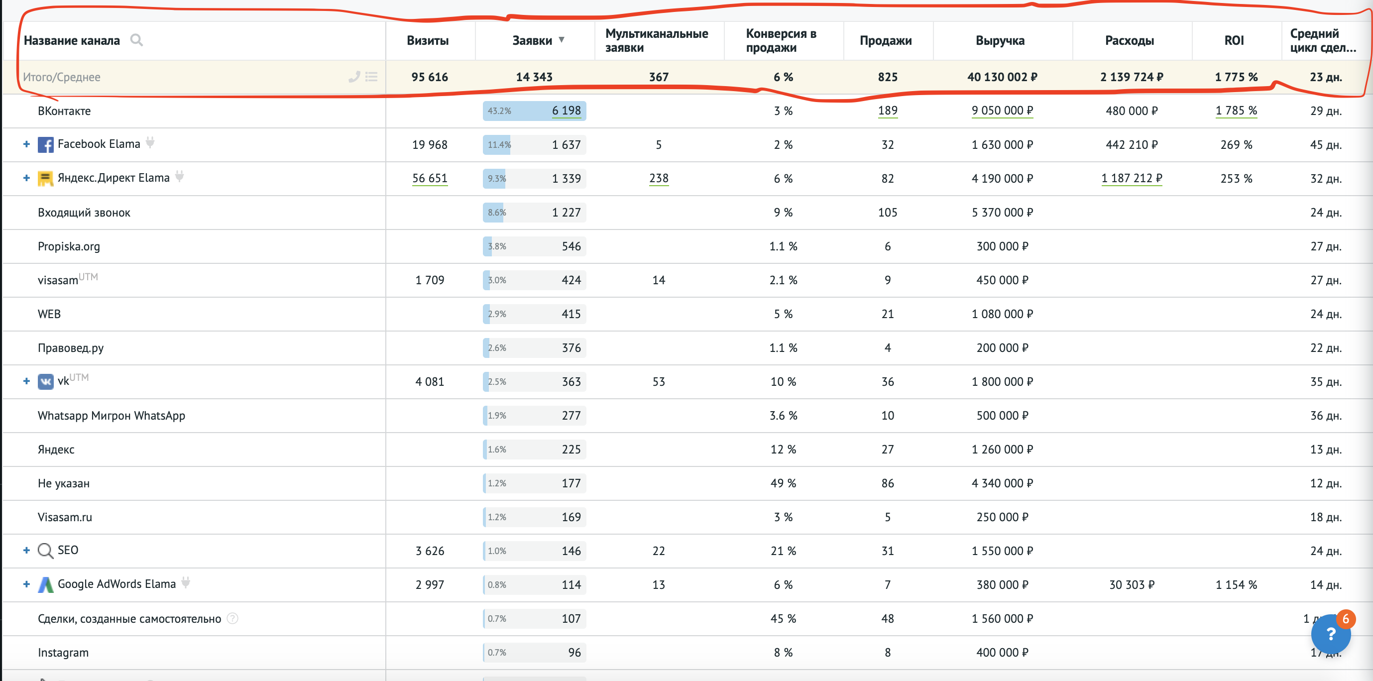Click Google AdWords expenses 30 303 ₽
The width and height of the screenshot is (1373, 681).
pos(1132,584)
